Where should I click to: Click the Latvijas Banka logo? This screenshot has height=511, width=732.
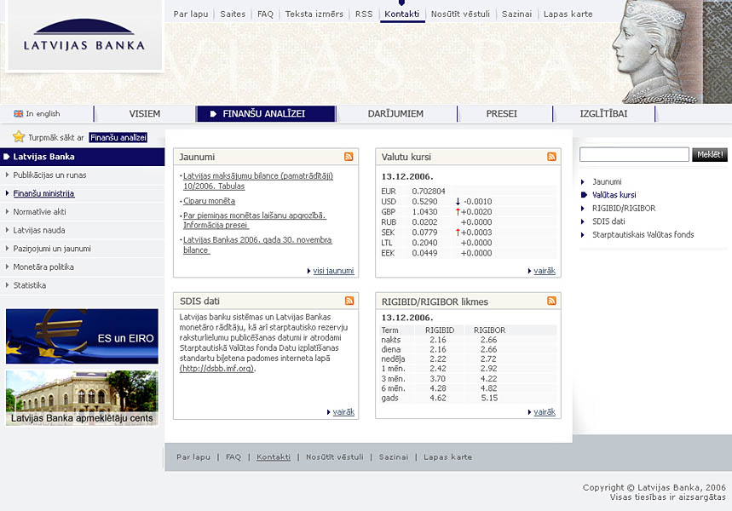click(84, 37)
